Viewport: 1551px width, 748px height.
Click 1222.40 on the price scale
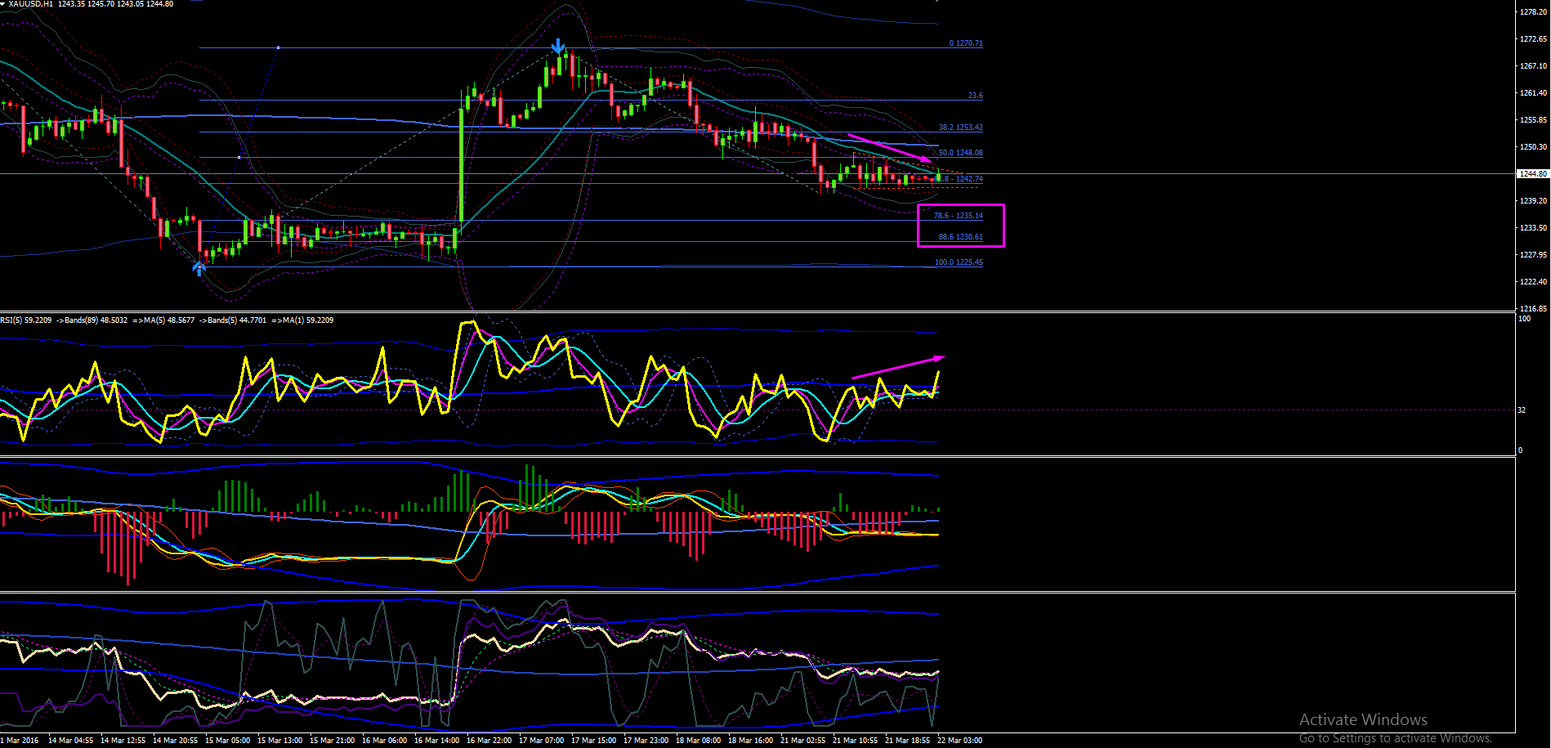coord(1533,282)
